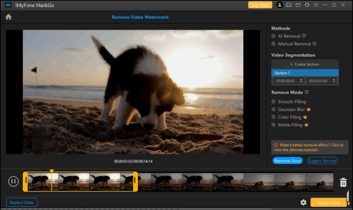Adjust section end time stepper arrows
Viewport: 353px width, 210px height.
tap(335, 81)
